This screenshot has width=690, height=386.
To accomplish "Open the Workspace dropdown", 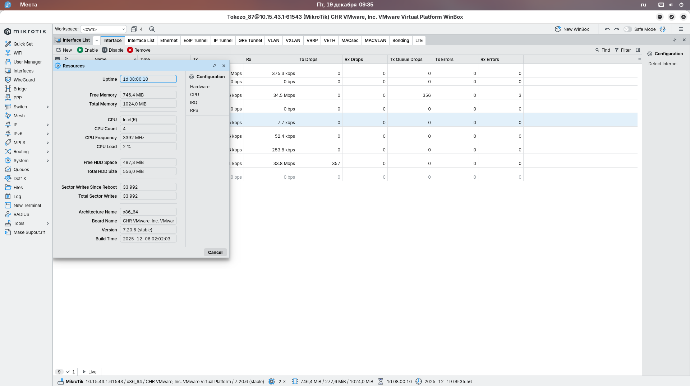I will (103, 29).
